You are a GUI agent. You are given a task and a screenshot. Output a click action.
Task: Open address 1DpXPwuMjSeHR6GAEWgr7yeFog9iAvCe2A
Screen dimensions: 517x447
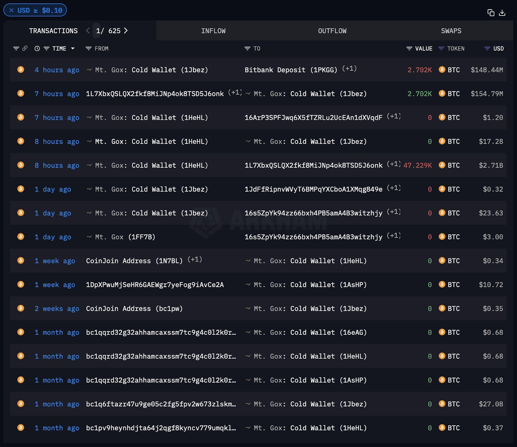pyautogui.click(x=155, y=285)
